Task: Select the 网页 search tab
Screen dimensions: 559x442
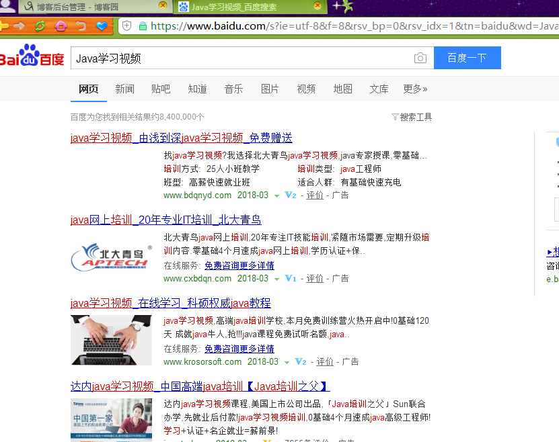Action: coord(88,89)
